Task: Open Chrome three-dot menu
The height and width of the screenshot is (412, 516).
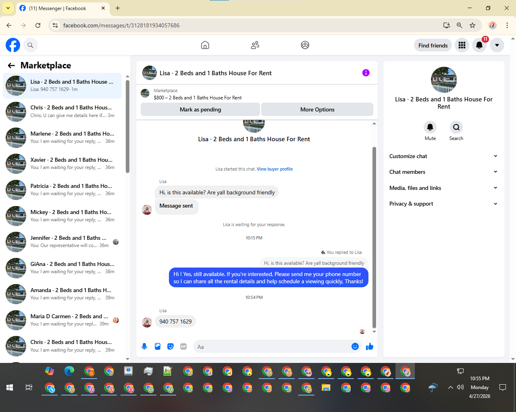Action: point(507,25)
